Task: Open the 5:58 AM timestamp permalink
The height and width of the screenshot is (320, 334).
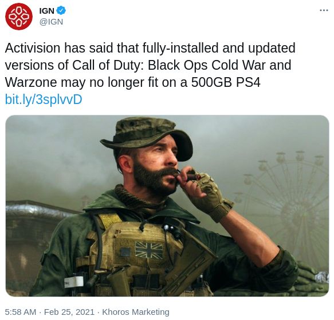Action: click(x=21, y=312)
